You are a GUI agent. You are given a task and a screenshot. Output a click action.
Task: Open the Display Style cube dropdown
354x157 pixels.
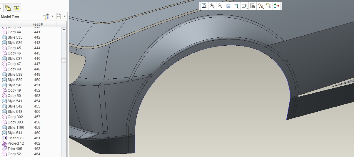236,6
